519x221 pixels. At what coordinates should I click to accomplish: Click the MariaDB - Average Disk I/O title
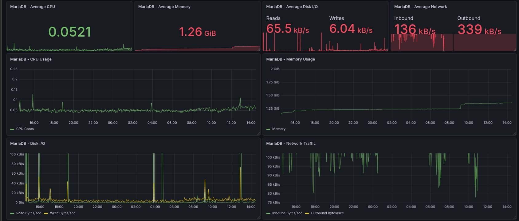click(x=292, y=7)
